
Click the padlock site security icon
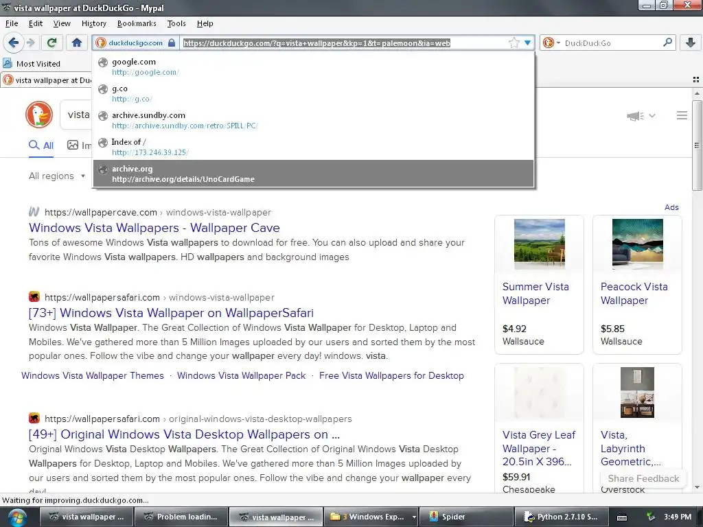coord(171,43)
